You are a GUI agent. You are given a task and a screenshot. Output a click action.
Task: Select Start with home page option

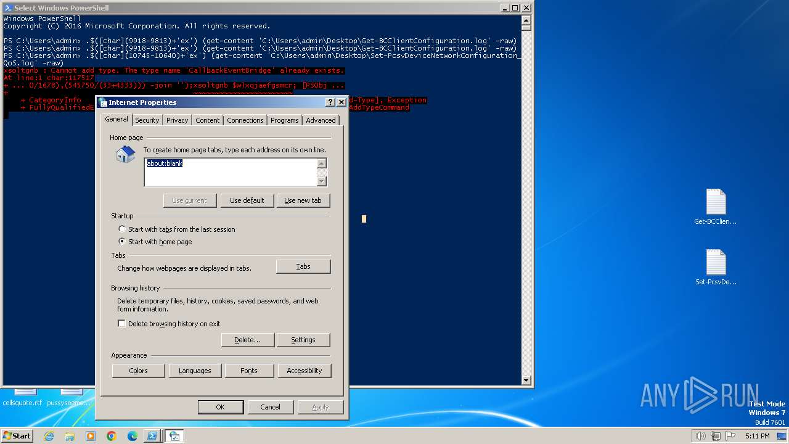(x=155, y=242)
